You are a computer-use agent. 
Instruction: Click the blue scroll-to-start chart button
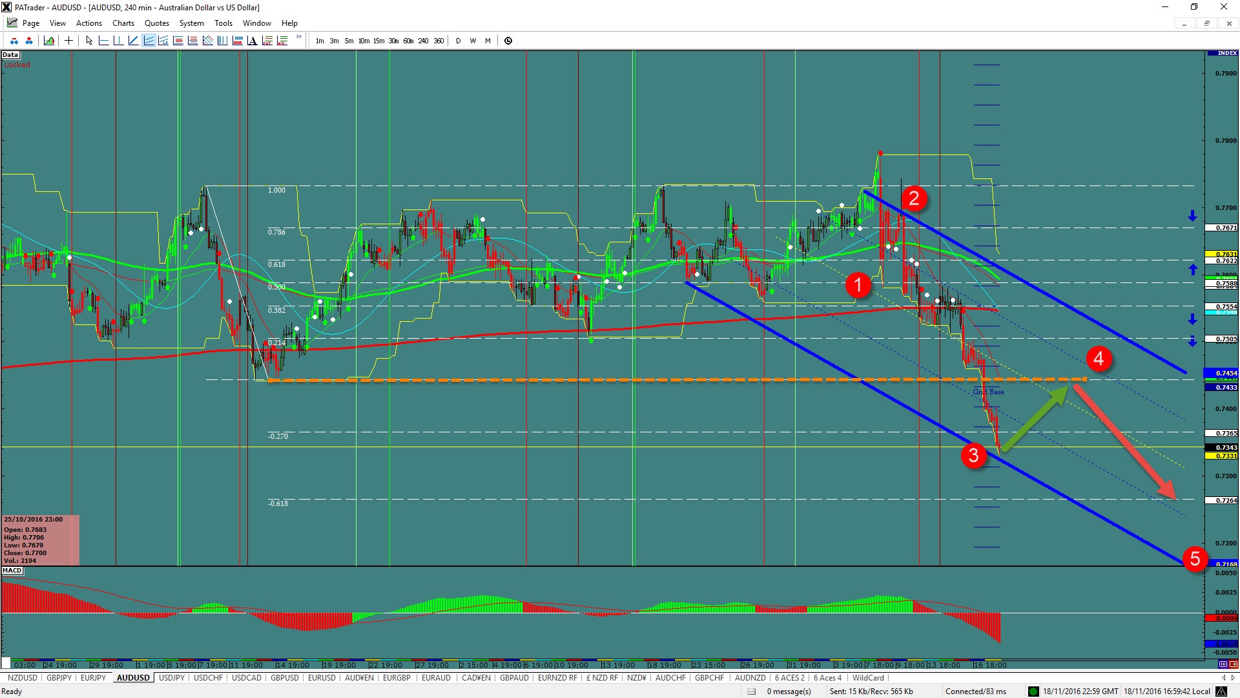point(1223,664)
